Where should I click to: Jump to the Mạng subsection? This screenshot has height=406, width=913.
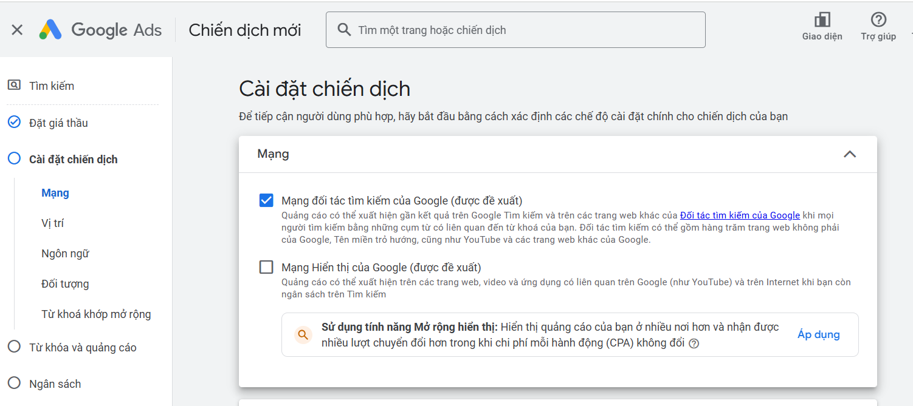point(55,193)
